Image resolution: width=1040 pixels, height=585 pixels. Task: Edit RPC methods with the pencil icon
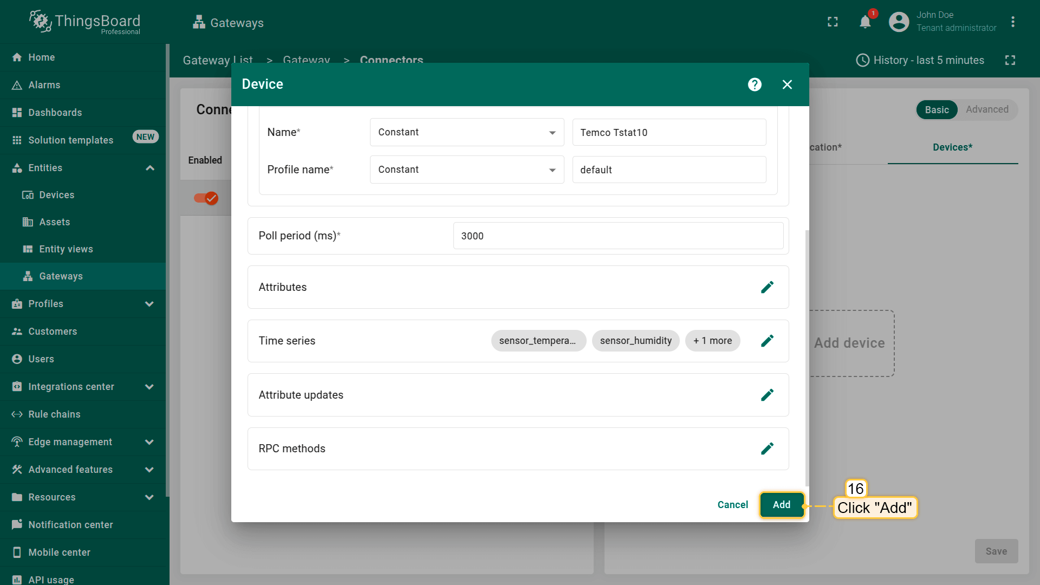(x=767, y=448)
